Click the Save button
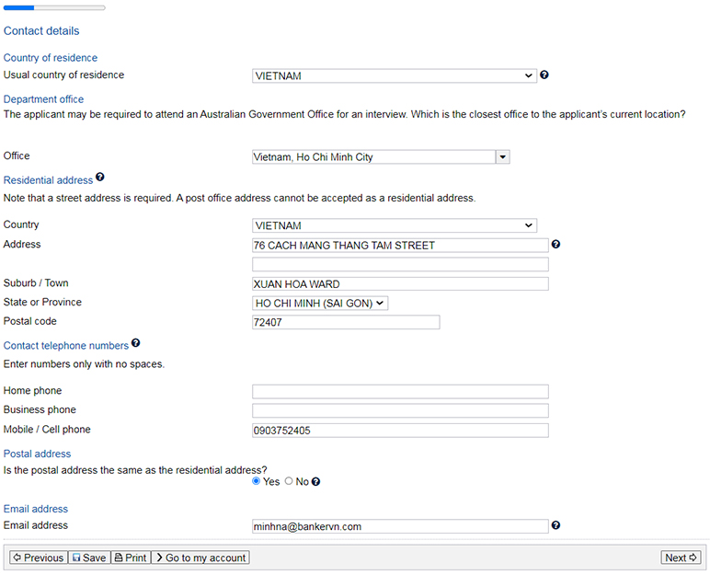 point(89,558)
